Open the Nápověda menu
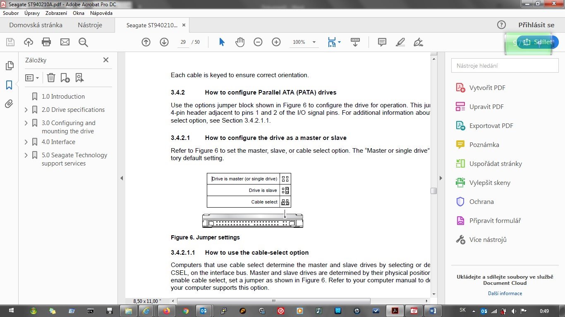This screenshot has width=565, height=317. click(x=101, y=13)
